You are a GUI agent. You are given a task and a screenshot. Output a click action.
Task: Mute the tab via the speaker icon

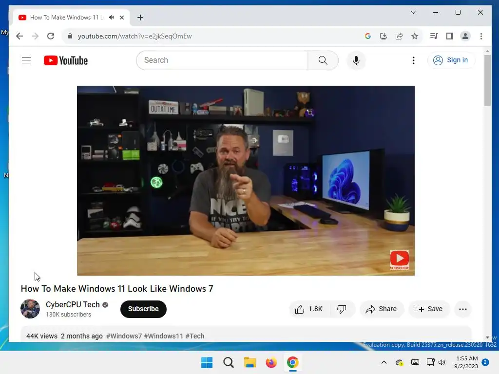(111, 18)
